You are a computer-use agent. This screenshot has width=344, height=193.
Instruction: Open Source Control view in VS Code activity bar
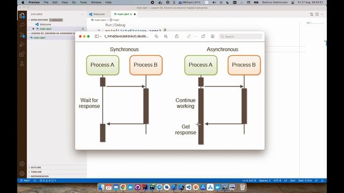pos(22,35)
